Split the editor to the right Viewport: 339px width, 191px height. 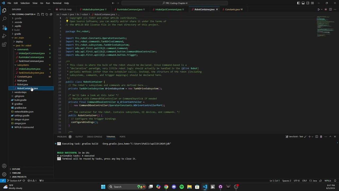(330, 9)
